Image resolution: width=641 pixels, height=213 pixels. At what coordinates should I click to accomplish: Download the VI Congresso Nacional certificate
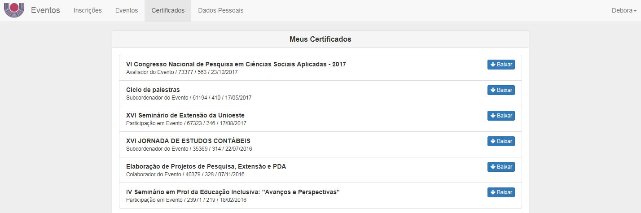point(501,65)
